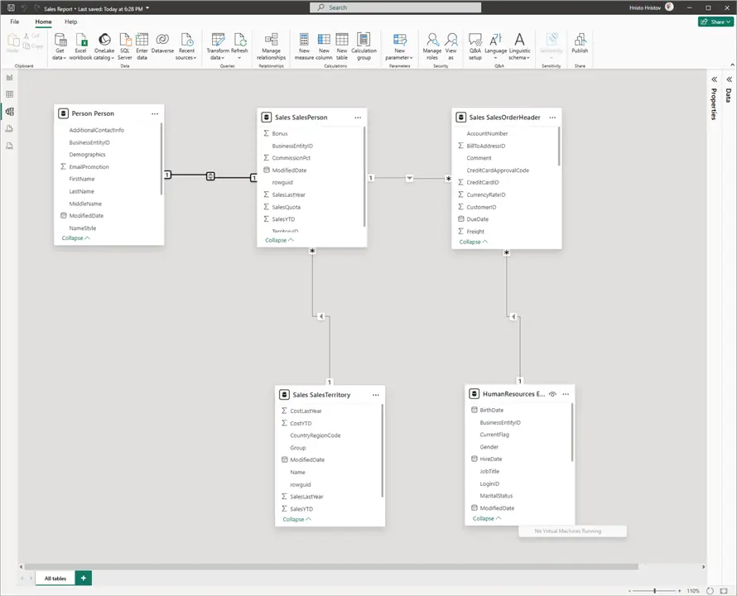
Task: Open OneLake catalog
Action: [x=104, y=46]
